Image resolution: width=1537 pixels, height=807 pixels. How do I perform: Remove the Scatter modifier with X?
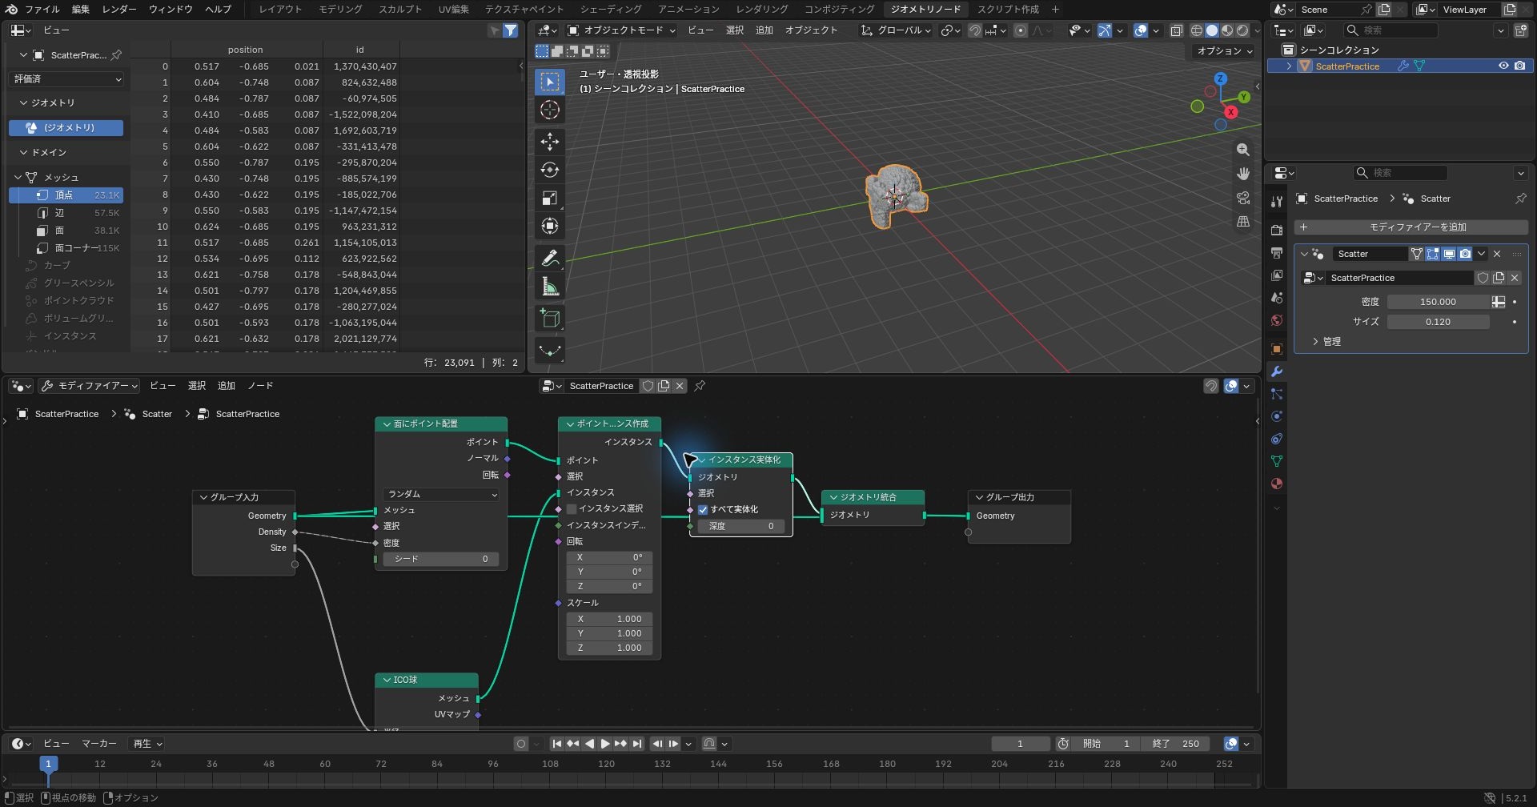pos(1497,254)
